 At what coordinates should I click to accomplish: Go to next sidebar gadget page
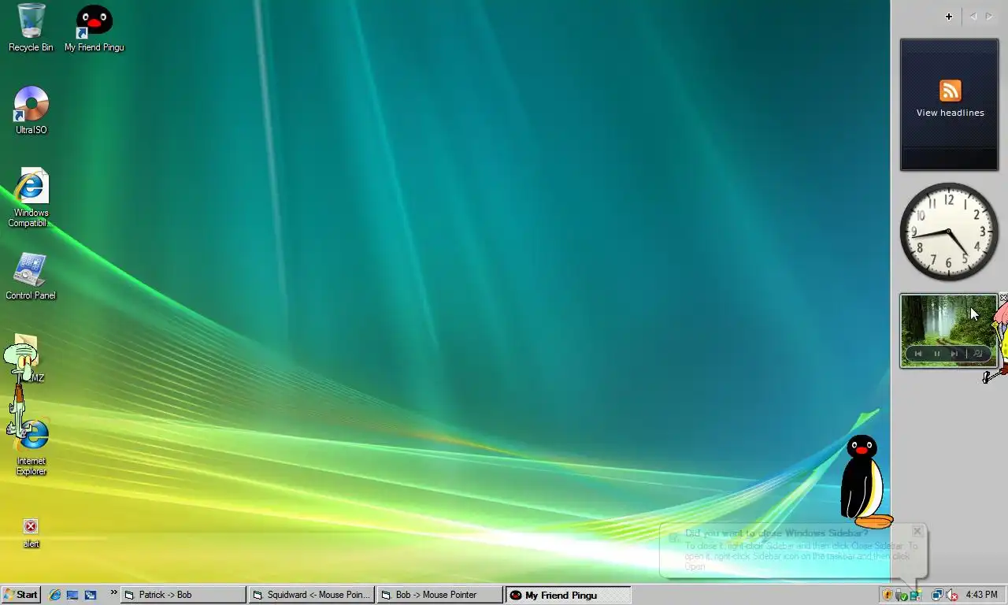point(989,16)
